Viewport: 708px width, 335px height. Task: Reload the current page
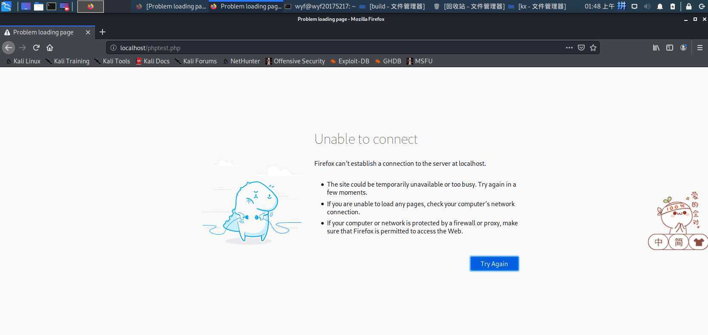36,48
